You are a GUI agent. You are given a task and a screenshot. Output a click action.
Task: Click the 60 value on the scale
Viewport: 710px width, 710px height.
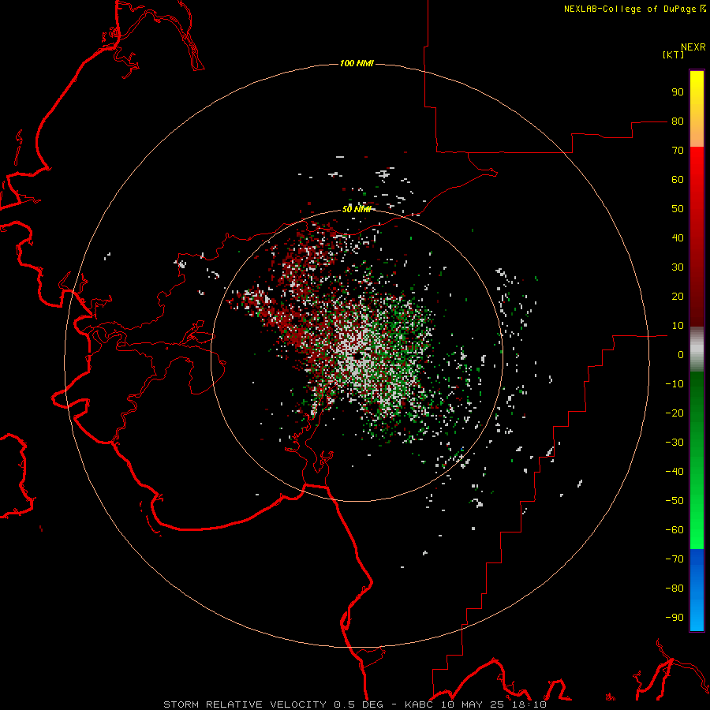[678, 180]
